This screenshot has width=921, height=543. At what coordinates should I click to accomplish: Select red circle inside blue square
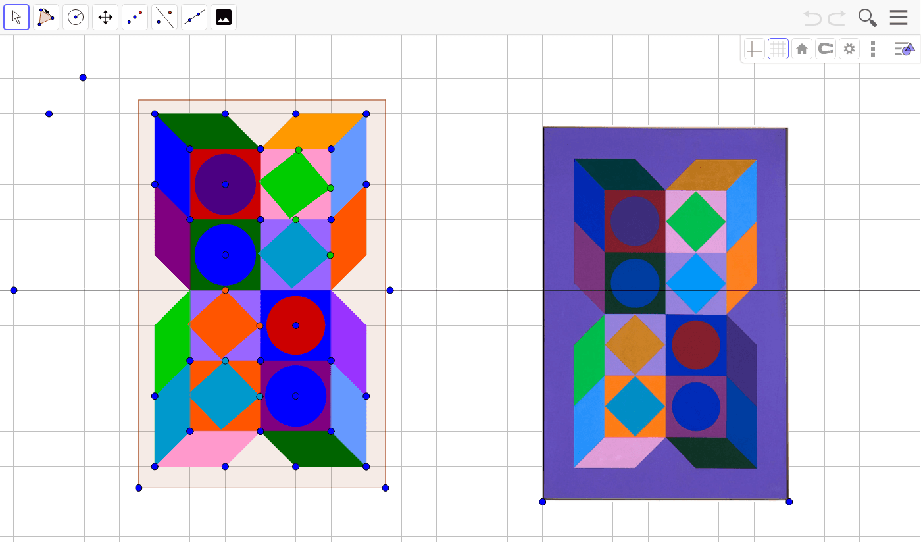(x=295, y=325)
